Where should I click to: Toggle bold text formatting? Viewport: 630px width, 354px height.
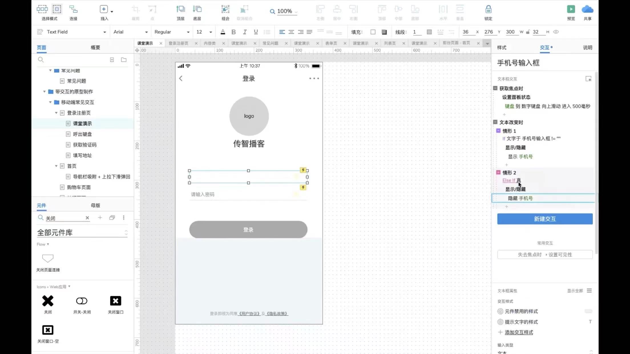(234, 32)
